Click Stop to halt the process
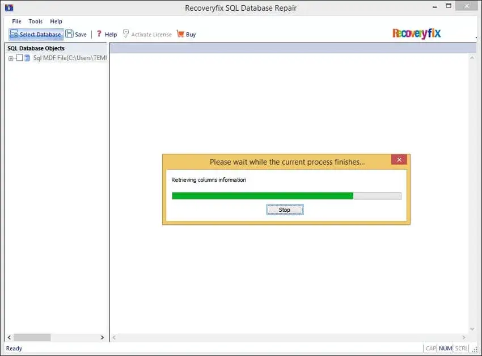Image resolution: width=482 pixels, height=356 pixels. (x=285, y=210)
